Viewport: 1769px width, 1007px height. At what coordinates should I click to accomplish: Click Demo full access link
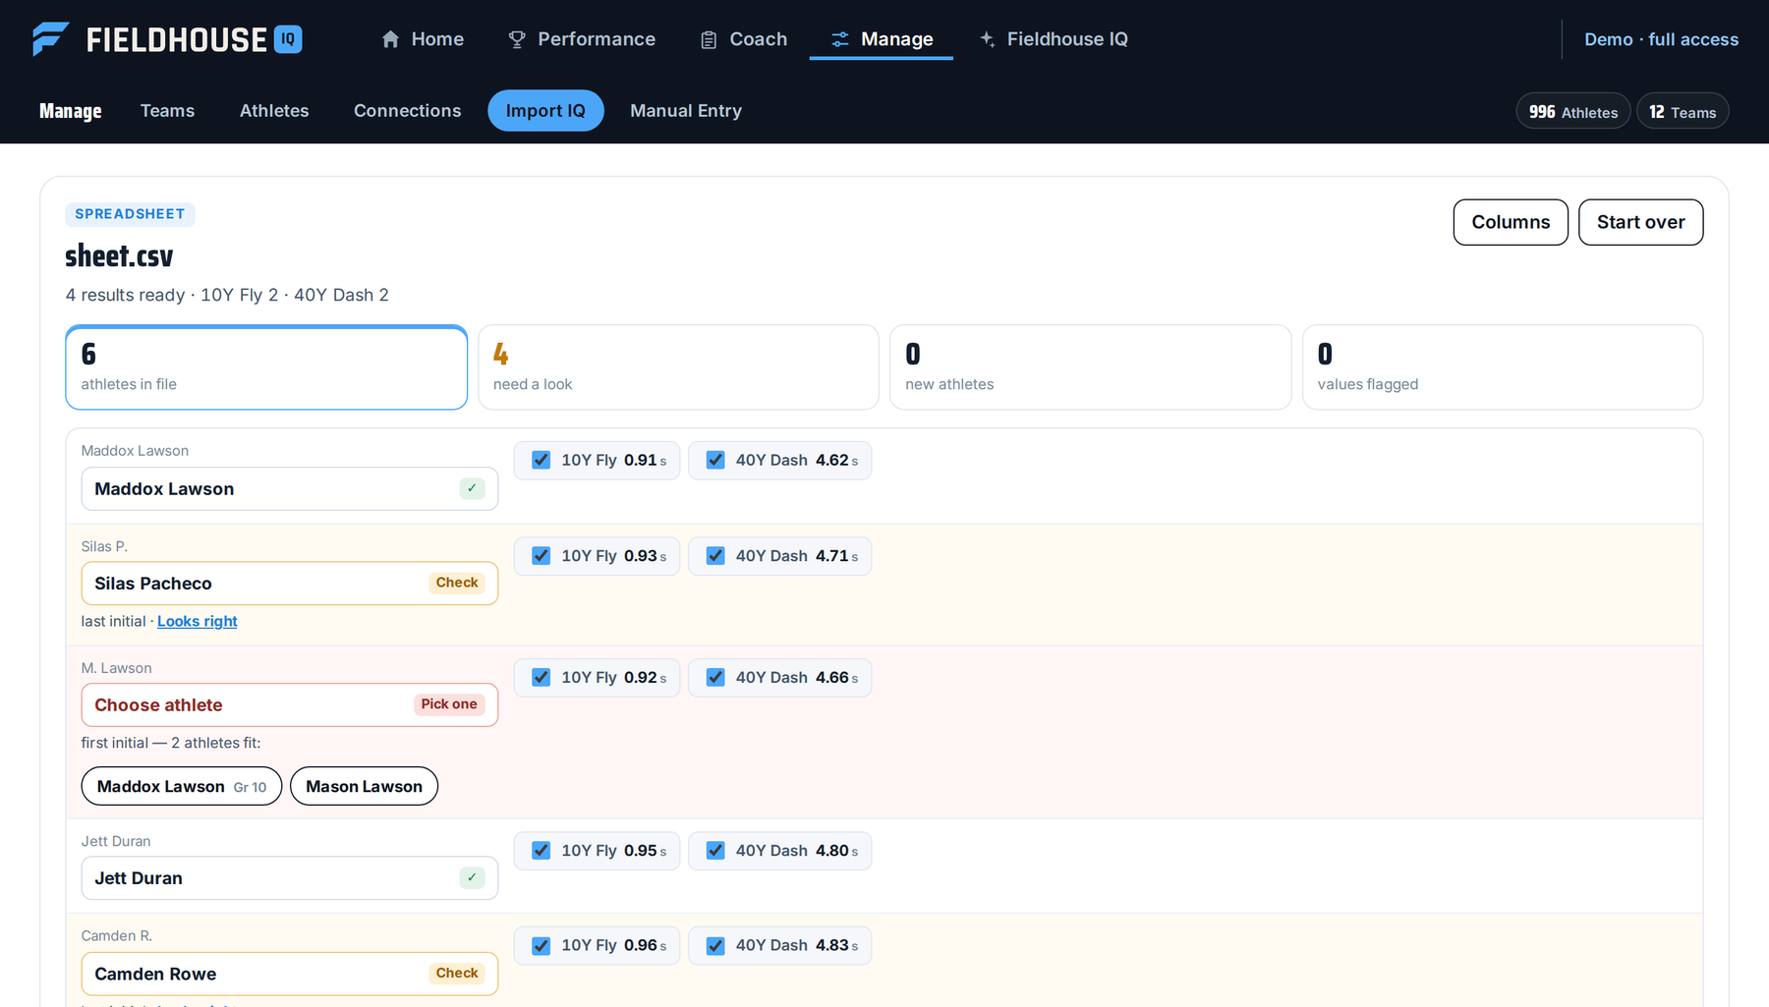[x=1661, y=39]
